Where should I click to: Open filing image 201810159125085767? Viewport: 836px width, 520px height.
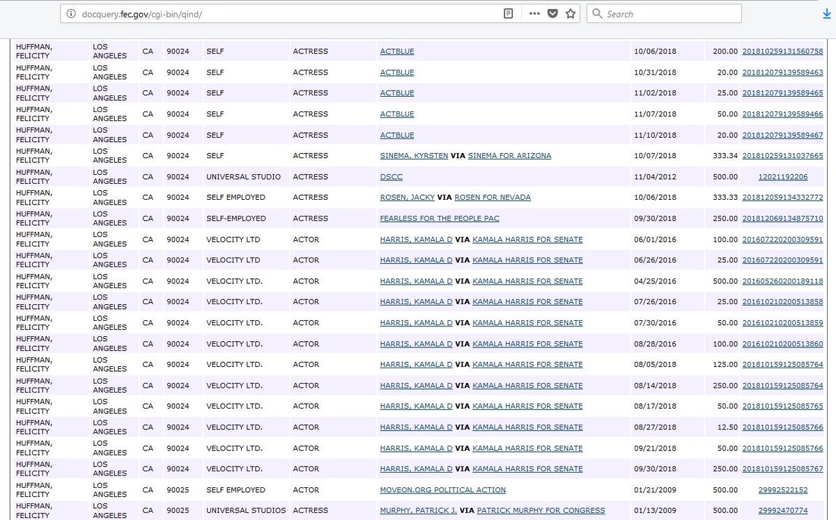pyautogui.click(x=782, y=469)
